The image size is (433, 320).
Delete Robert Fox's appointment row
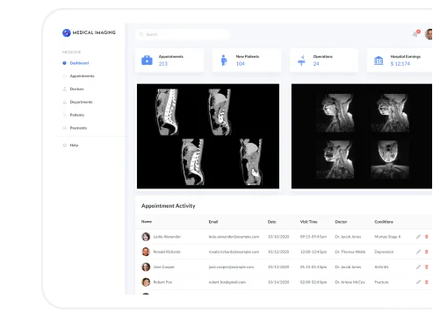[x=427, y=282]
